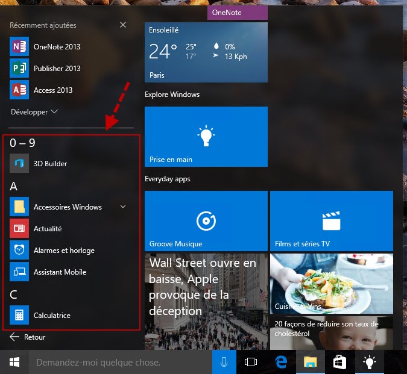Close the Récemment ajoutées section
The image size is (407, 374).
tap(123, 25)
